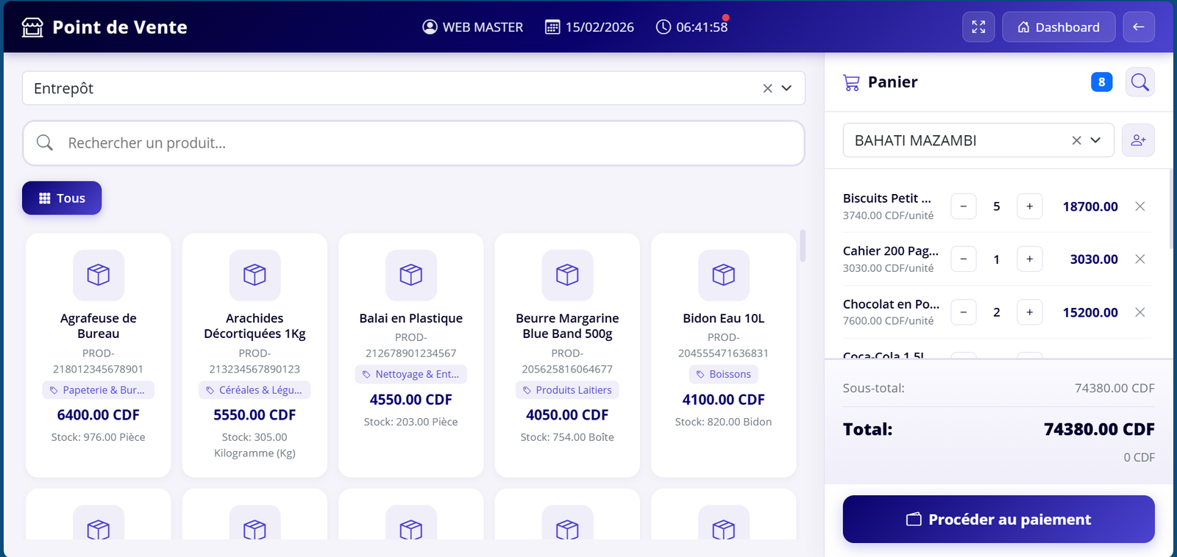Add Bidon Eau 10L product card
The image size is (1177, 557).
coord(723,354)
